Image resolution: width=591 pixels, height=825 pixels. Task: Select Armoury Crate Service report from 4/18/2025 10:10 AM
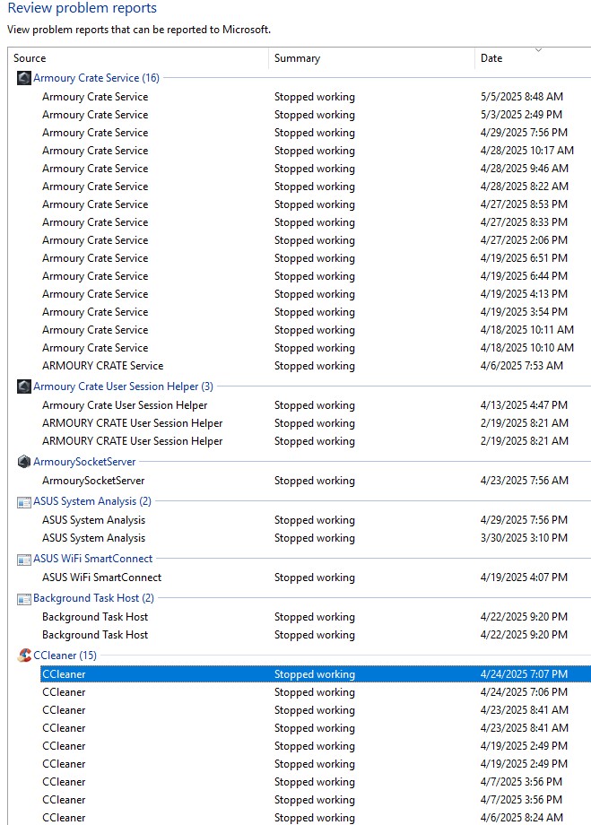click(x=316, y=348)
